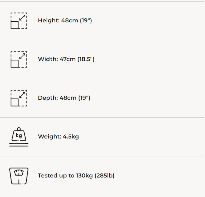The height and width of the screenshot is (197, 205).
Task: Select the "Width: 47cm (18.5")" text
Action: pos(66,59)
